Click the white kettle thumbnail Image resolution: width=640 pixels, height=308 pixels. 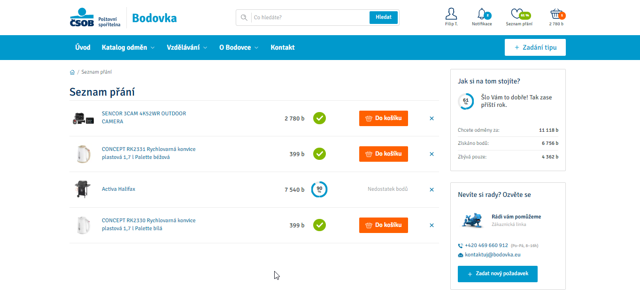pyautogui.click(x=83, y=225)
